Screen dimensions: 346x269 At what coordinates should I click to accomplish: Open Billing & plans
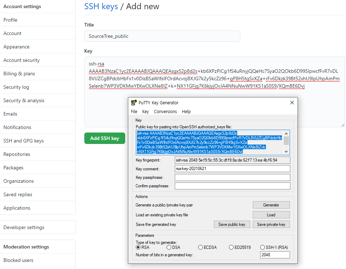[38, 74]
